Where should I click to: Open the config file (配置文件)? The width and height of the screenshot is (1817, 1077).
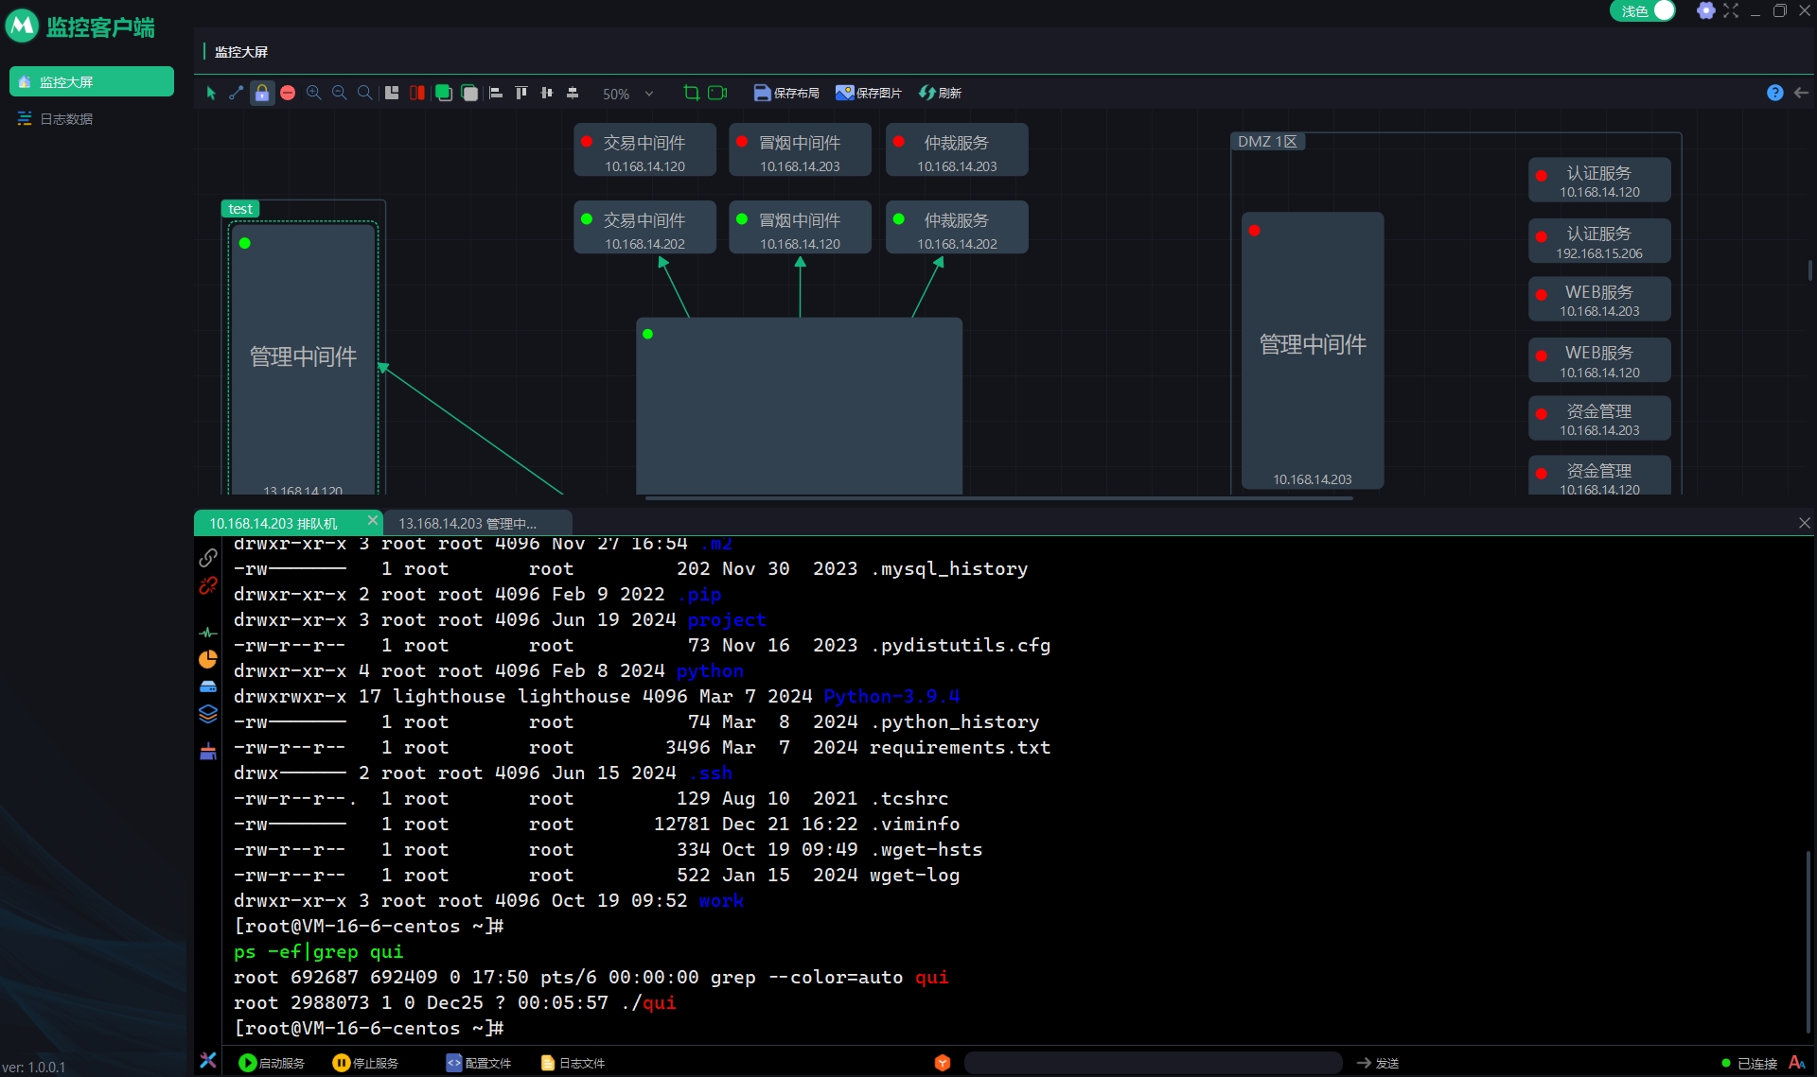[x=478, y=1063]
